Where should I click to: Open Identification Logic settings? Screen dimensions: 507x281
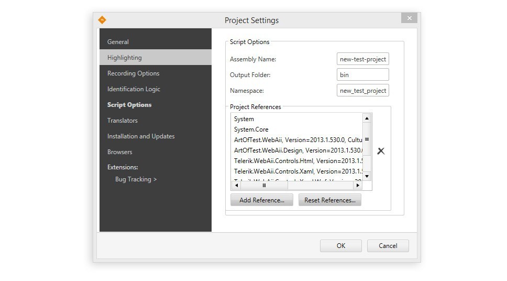156,89
